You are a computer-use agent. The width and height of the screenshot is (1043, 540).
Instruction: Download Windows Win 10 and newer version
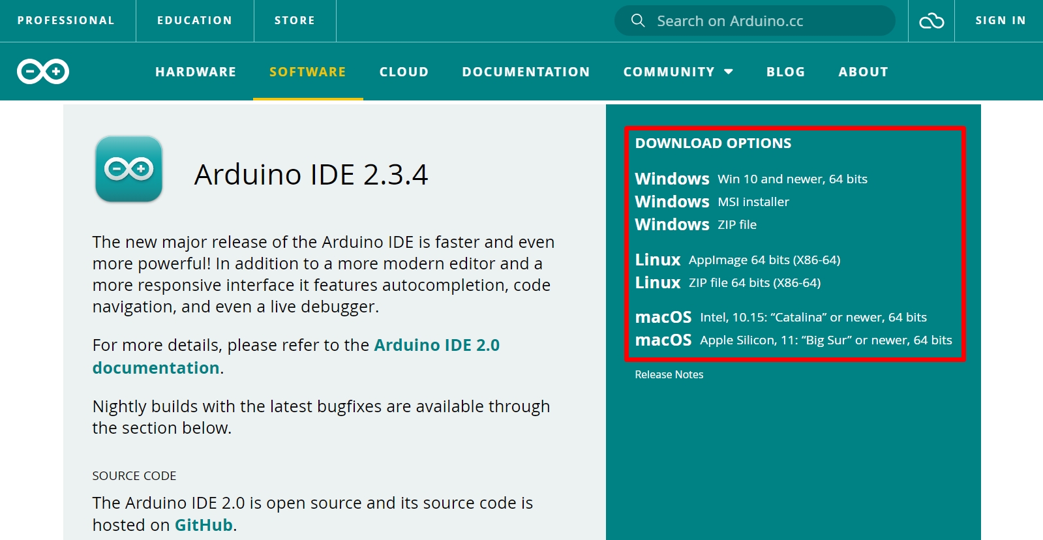tap(751, 179)
